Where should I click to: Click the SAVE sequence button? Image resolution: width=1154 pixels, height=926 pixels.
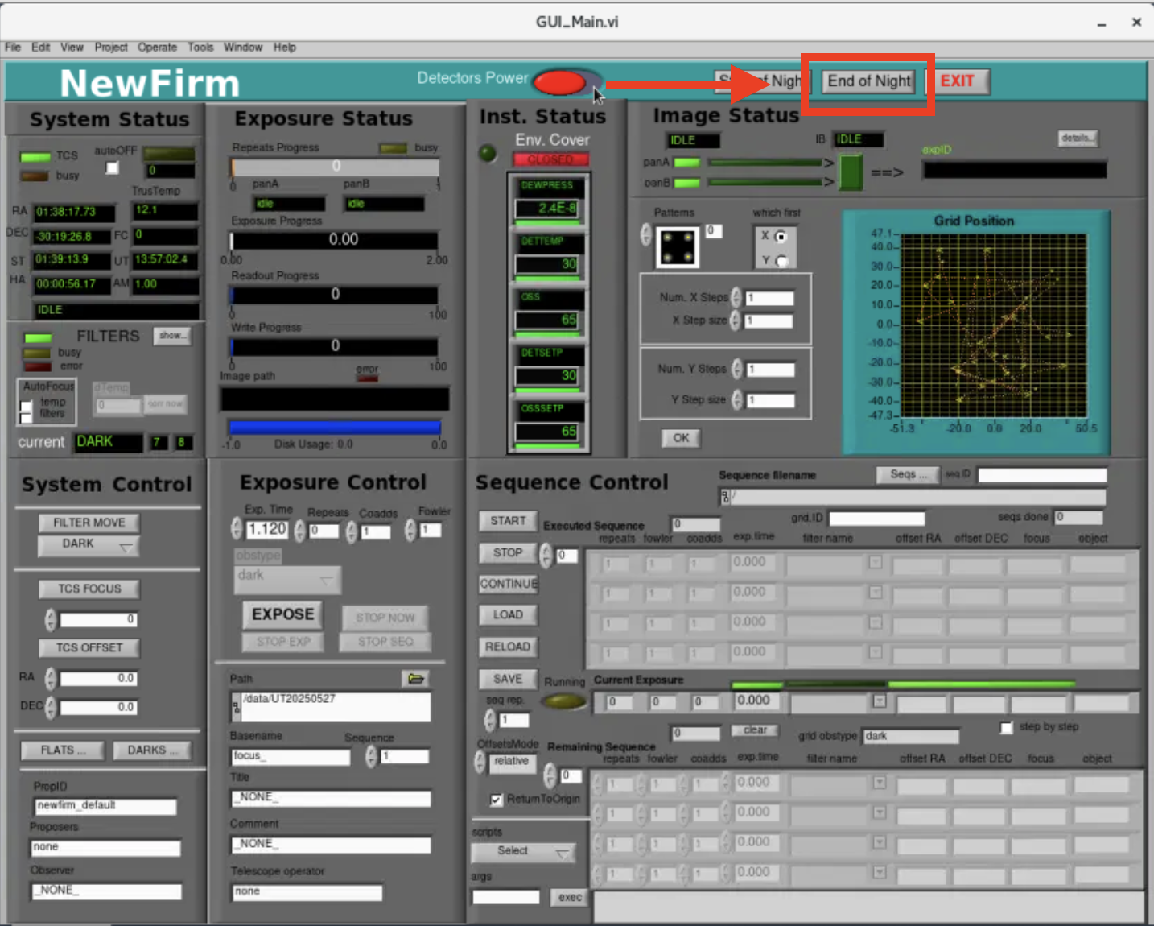(x=508, y=679)
